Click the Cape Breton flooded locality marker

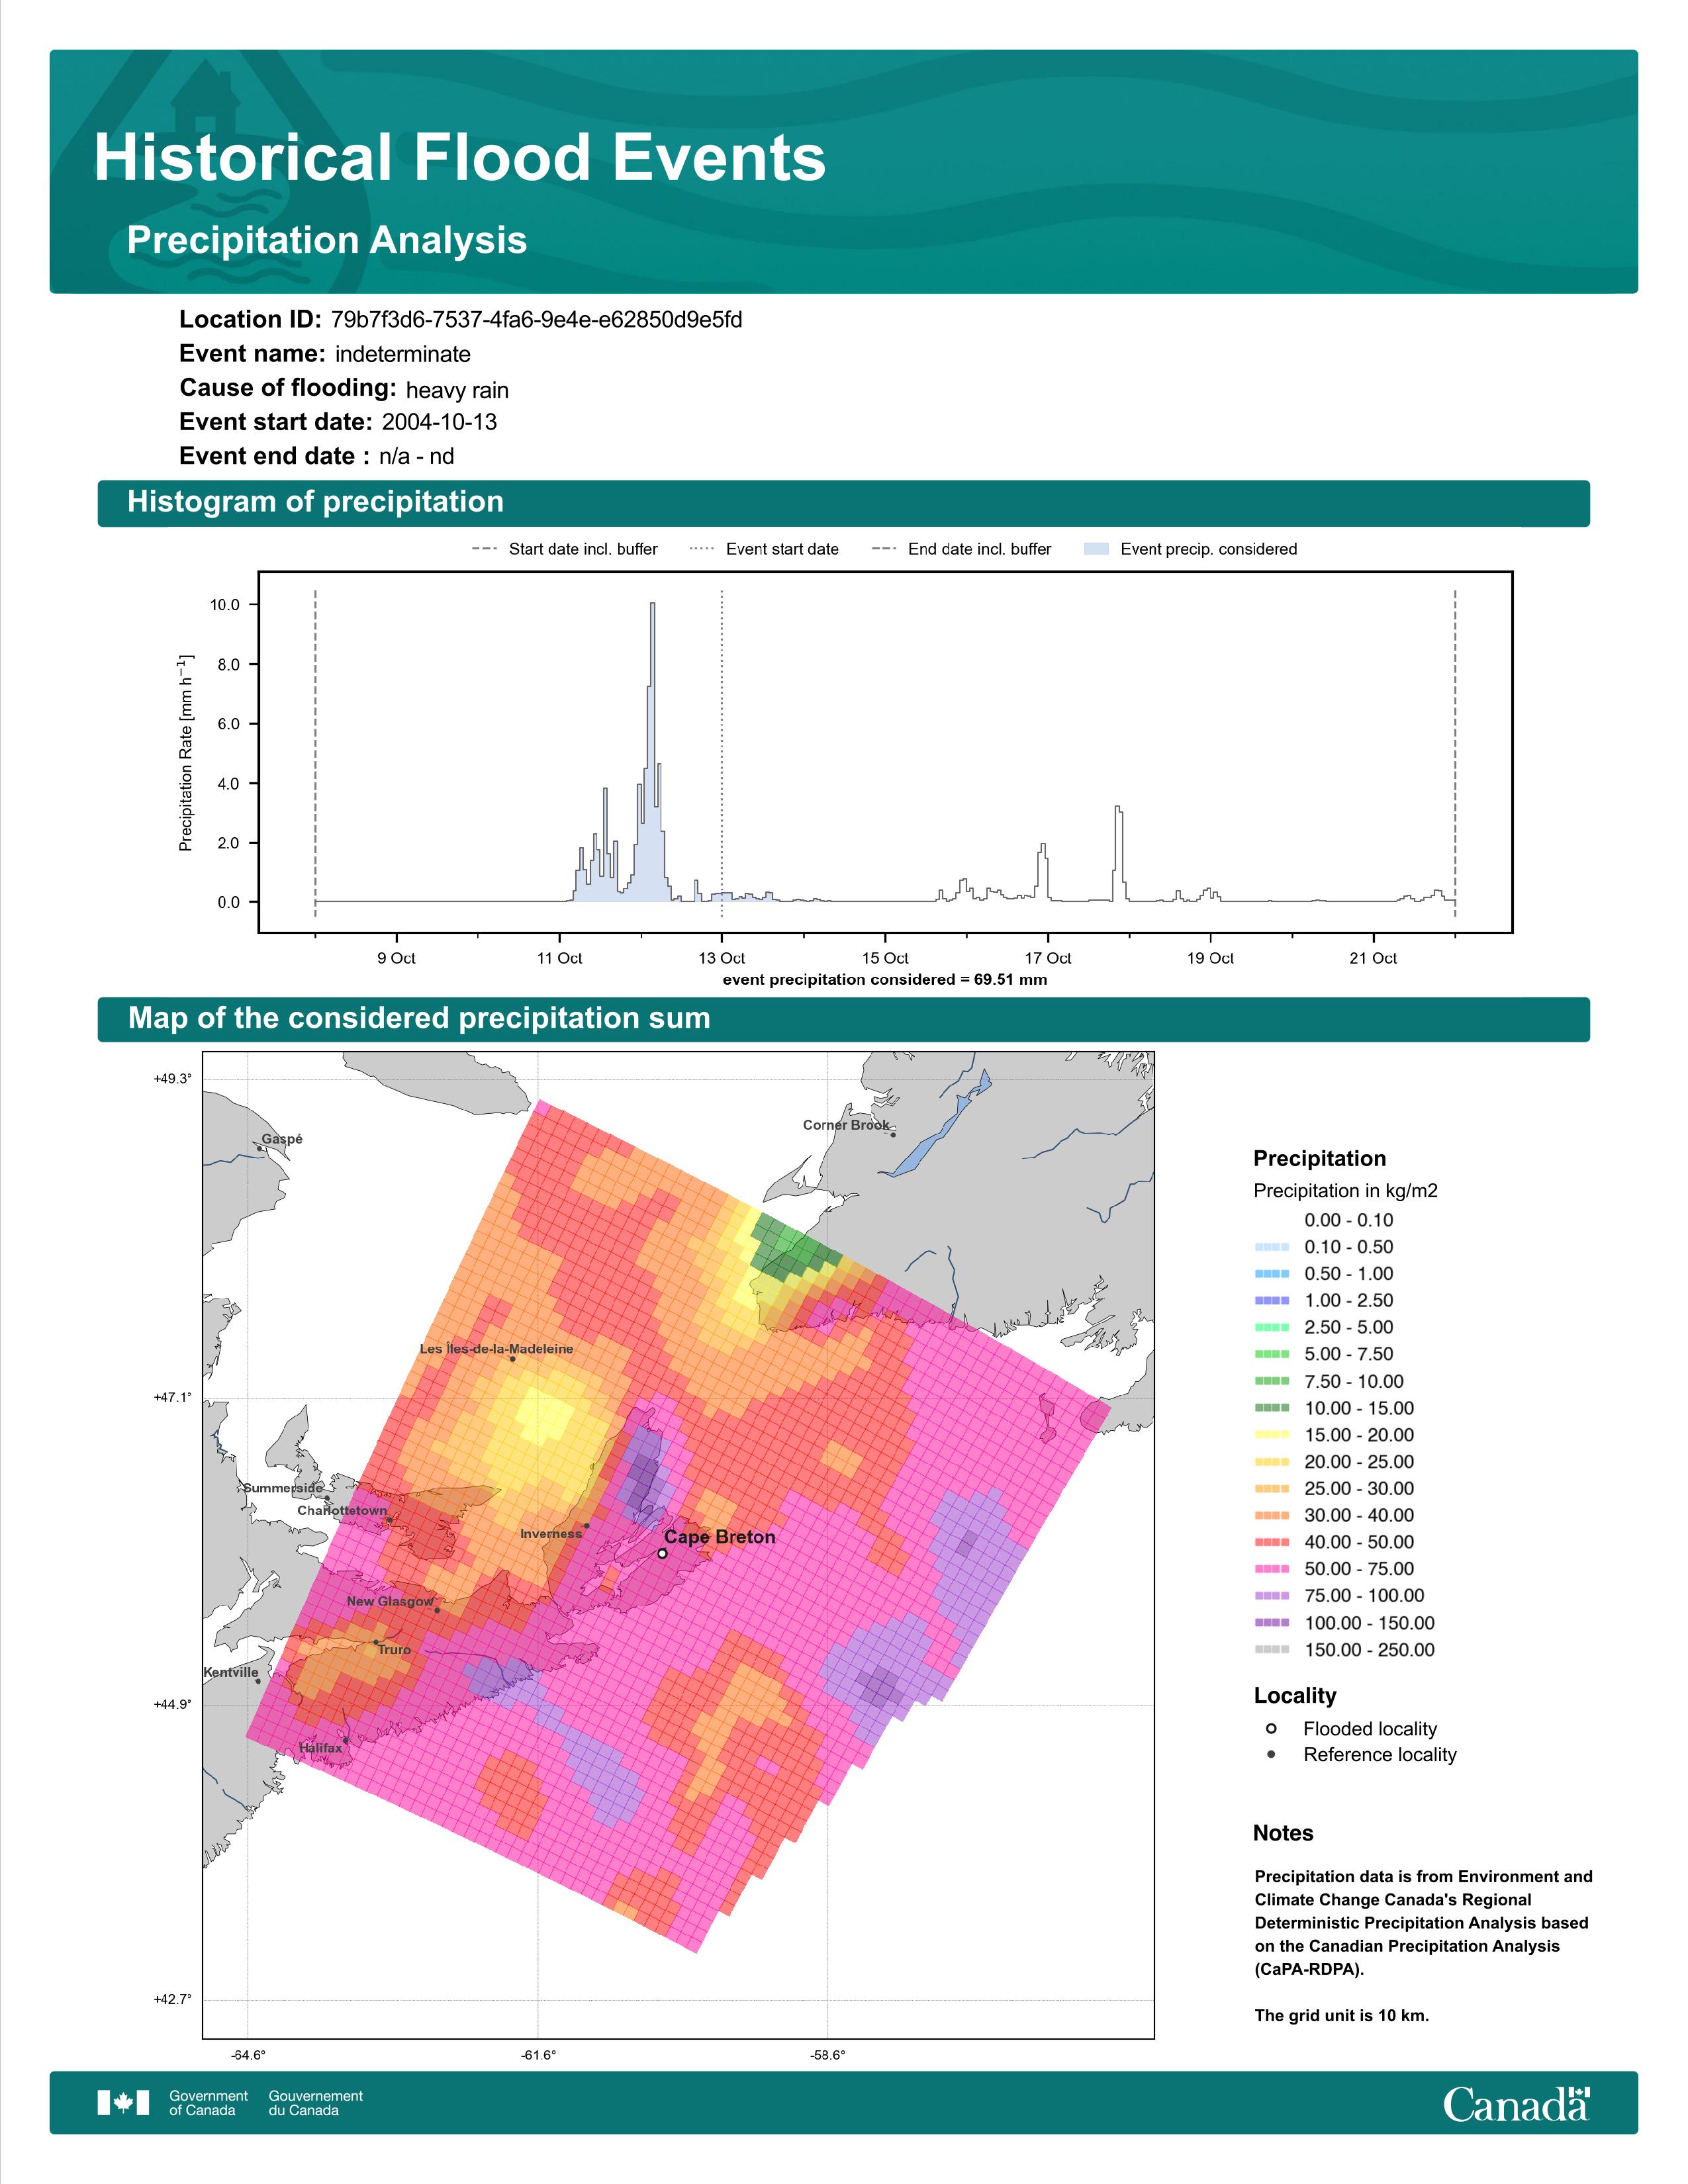click(662, 1553)
